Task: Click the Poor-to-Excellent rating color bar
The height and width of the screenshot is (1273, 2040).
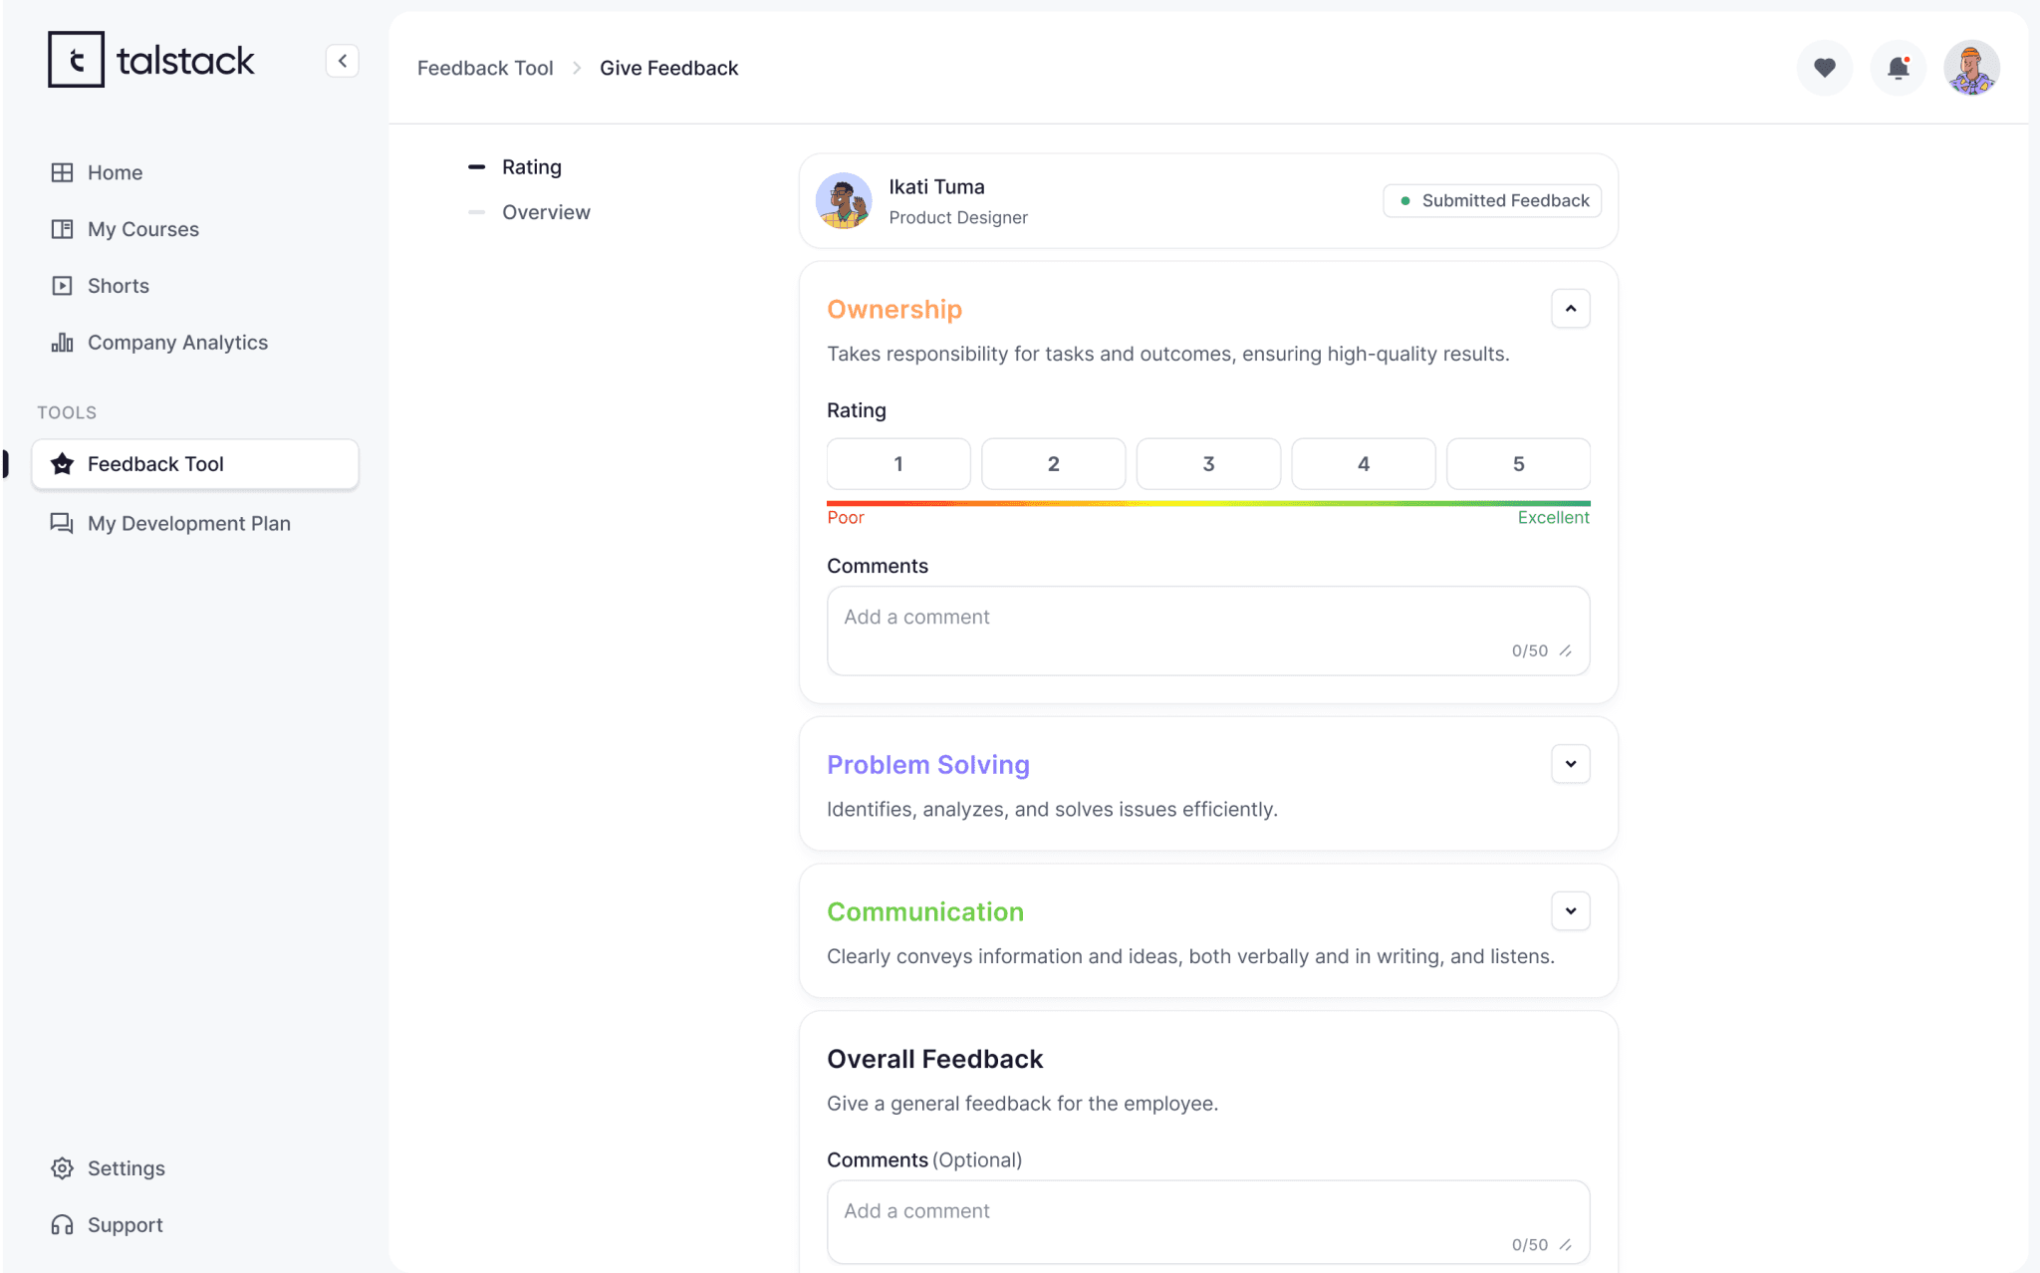Action: (1207, 504)
